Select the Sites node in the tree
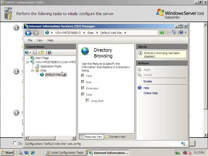Screen dimensions: 208x156 [43, 70]
